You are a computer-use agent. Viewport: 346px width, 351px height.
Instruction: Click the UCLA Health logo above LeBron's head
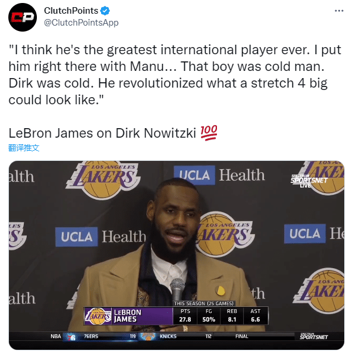(219, 175)
